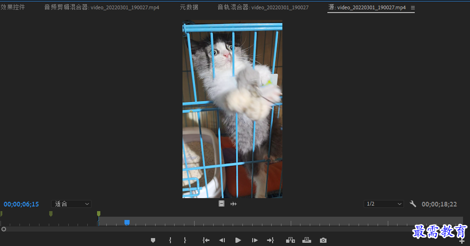Click the zoom scrollbar circle handle
This screenshot has height=246, width=470.
(4, 229)
